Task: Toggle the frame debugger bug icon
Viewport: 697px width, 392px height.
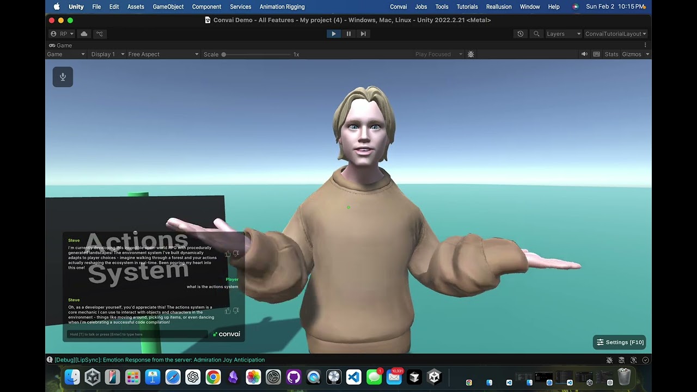Action: point(471,54)
